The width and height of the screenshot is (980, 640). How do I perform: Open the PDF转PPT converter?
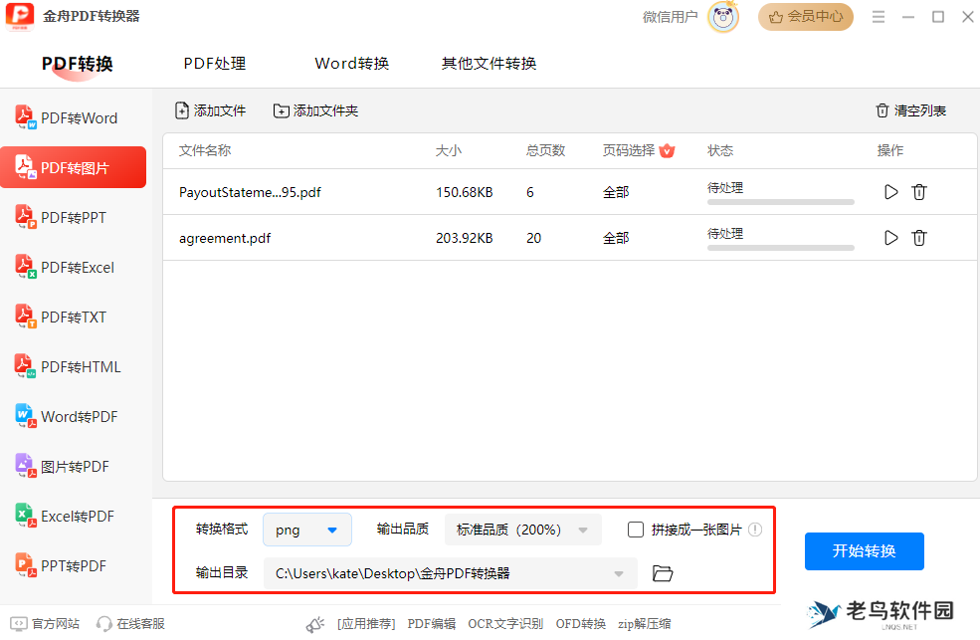point(68,217)
